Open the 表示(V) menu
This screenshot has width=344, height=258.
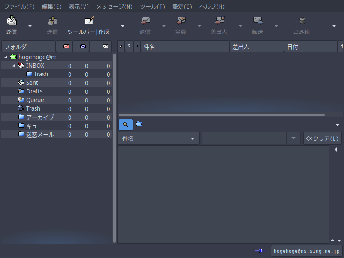click(x=79, y=6)
